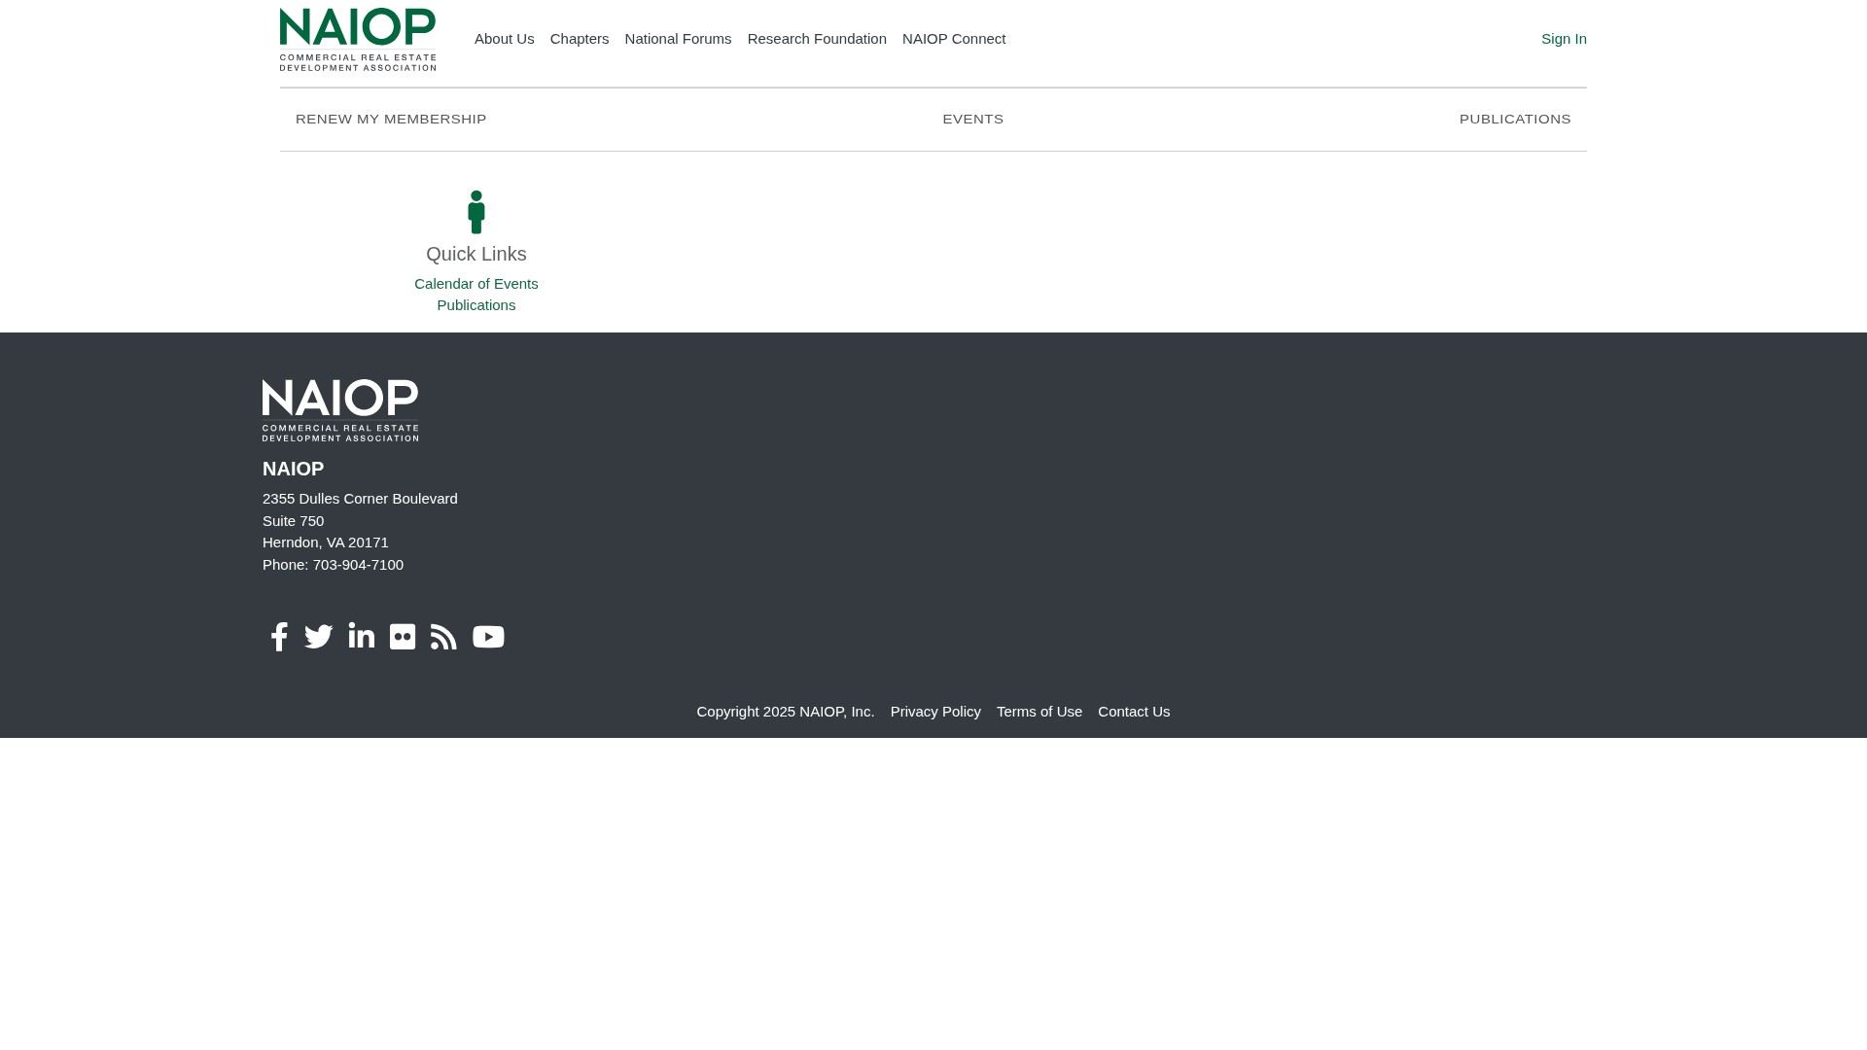The image size is (1867, 1050).
Task: Open the About Us menu
Action: tap(505, 39)
